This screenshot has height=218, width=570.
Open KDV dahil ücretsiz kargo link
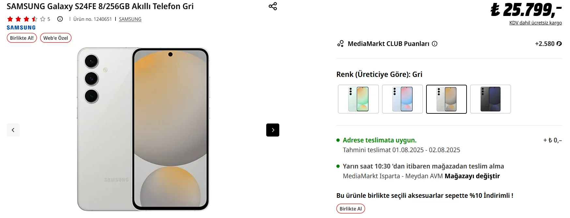535,23
